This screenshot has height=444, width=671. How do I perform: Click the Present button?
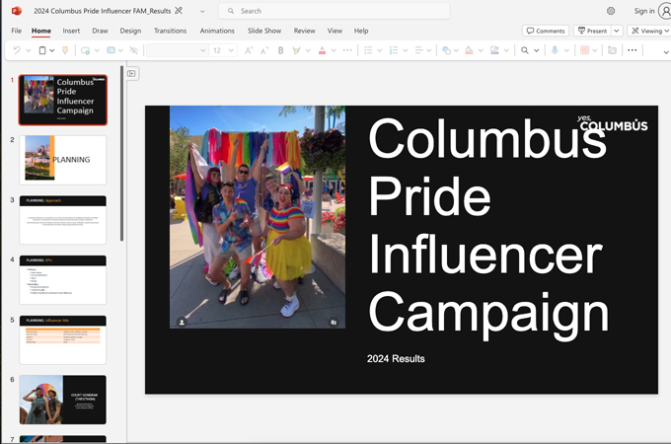click(592, 31)
